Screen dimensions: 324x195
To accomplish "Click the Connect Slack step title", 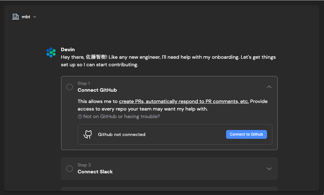I will (x=95, y=172).
